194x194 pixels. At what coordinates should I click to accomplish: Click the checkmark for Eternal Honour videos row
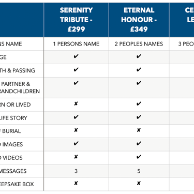pyautogui.click(x=139, y=157)
